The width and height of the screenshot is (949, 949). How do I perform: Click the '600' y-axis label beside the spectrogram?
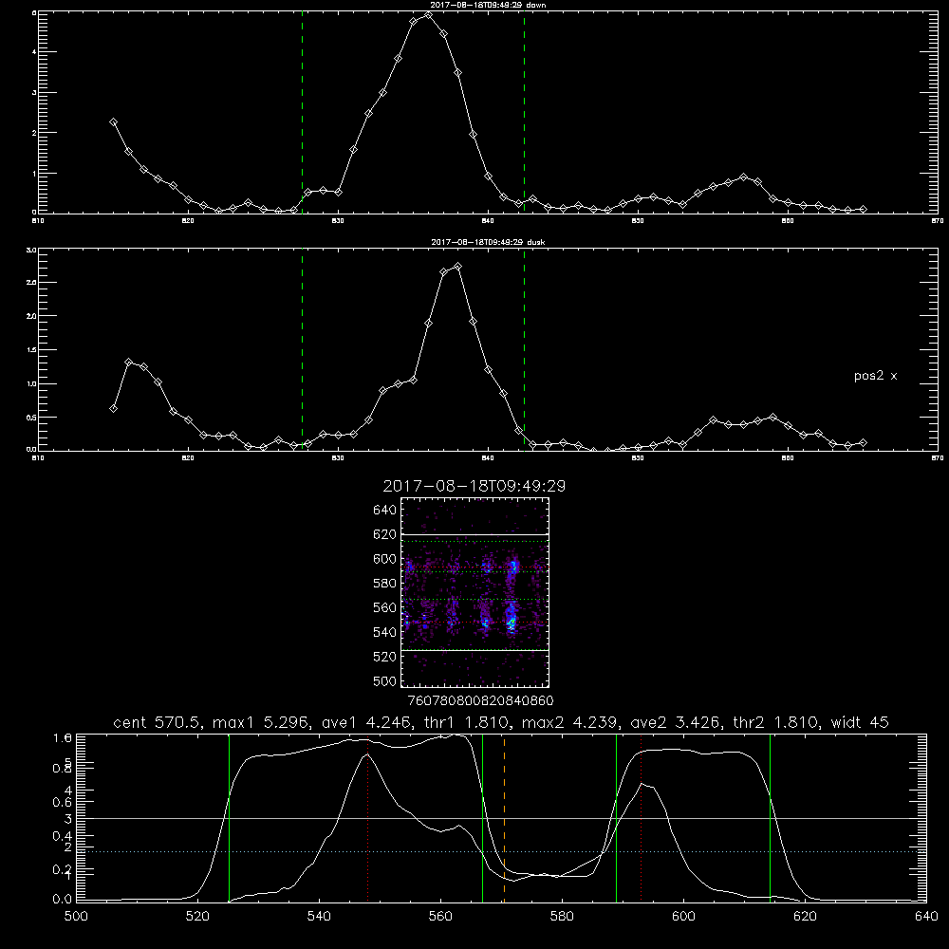pos(385,559)
